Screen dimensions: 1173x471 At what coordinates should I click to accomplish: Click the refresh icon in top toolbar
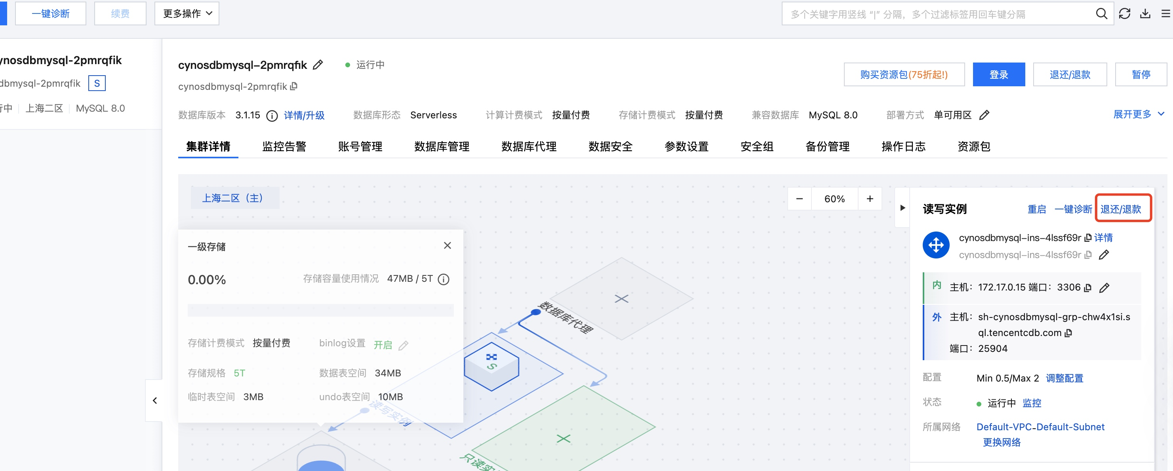(1124, 13)
